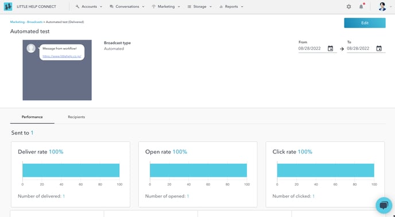Click the 'Message from workflow!' text
Screen dimensions: 395x217
coord(60,49)
